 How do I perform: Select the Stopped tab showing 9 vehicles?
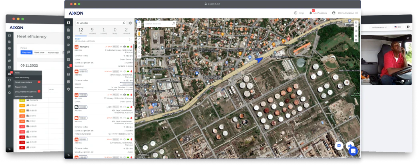[x=92, y=31]
